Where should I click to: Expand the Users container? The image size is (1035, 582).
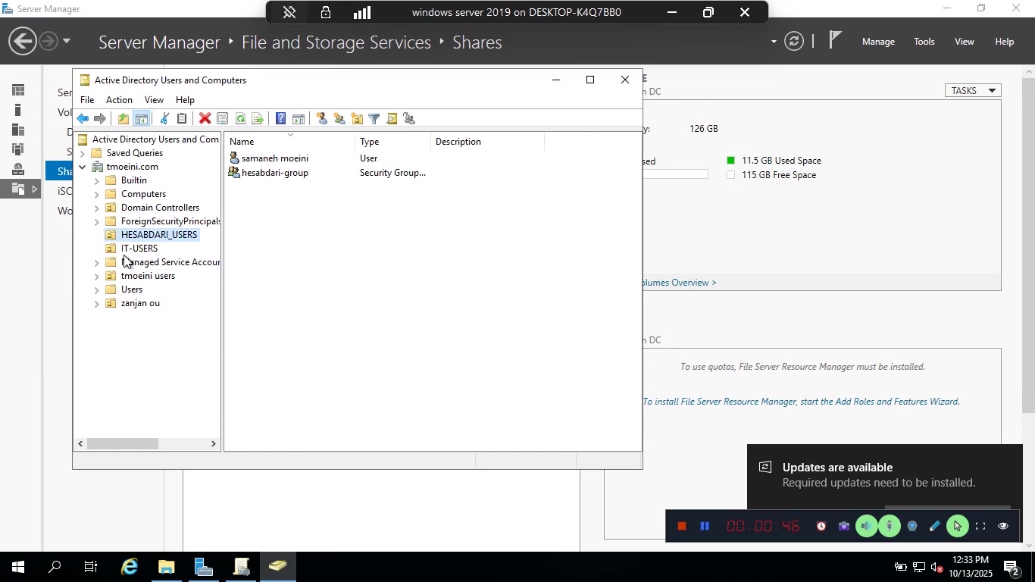pos(96,290)
